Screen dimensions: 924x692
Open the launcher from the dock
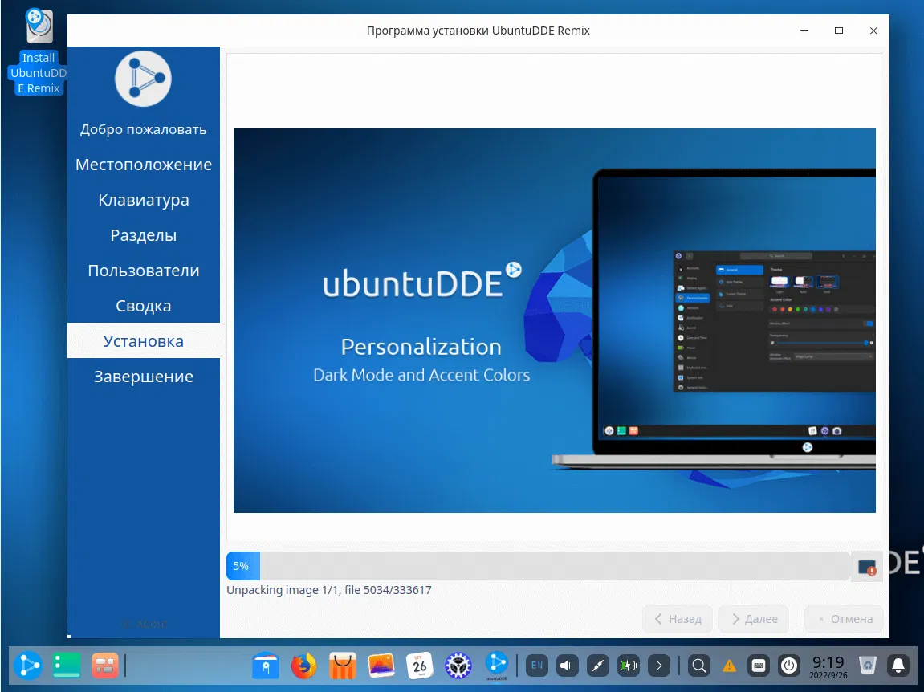28,666
